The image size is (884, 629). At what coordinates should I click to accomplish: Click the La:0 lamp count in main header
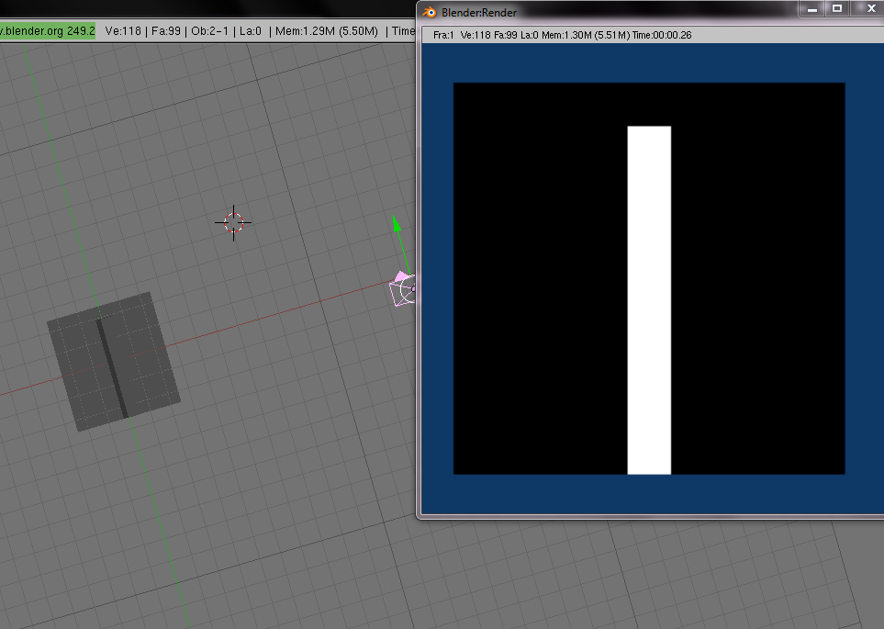251,31
